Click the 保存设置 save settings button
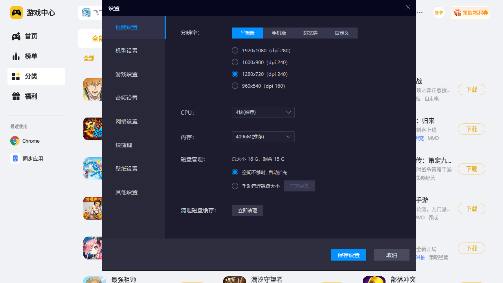 click(348, 255)
